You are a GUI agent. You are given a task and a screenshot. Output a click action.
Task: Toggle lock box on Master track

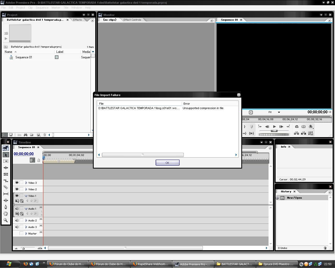coord(22,233)
